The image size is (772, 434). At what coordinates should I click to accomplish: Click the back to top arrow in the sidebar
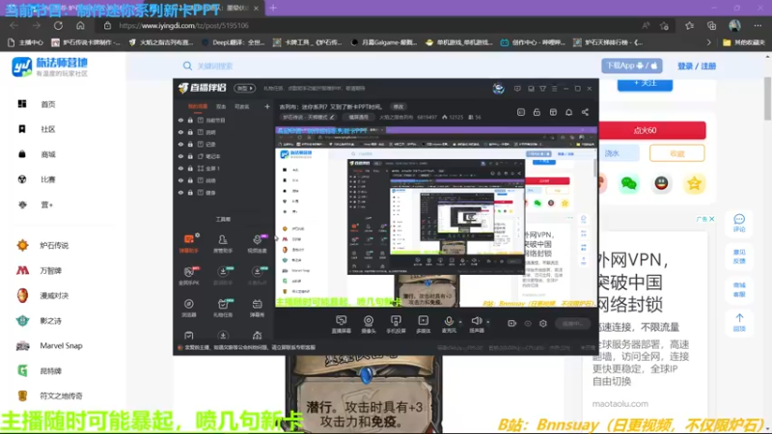[x=739, y=322]
